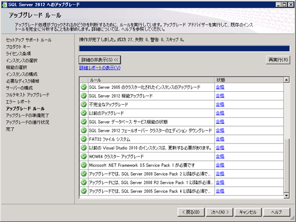Select サーバーの構成 step in sidebar
The width and height of the screenshot is (296, 222).
tap(19, 88)
